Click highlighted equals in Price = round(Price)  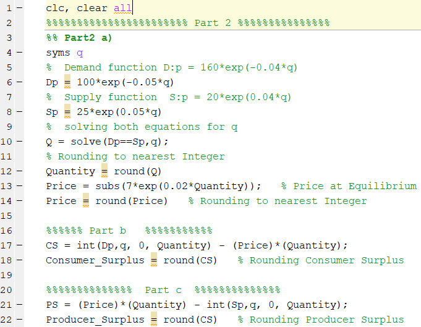pos(86,201)
